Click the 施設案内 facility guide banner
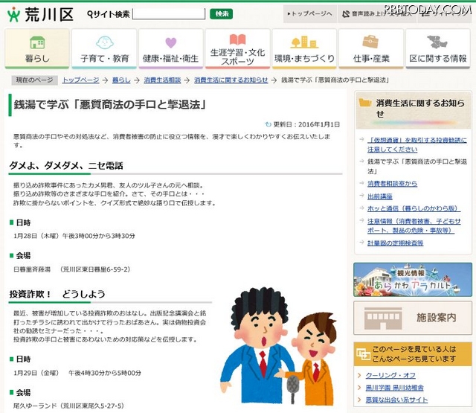The height and width of the screenshot is (413, 476). (x=412, y=317)
